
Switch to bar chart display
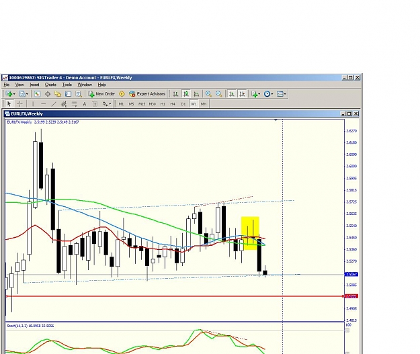(175, 94)
